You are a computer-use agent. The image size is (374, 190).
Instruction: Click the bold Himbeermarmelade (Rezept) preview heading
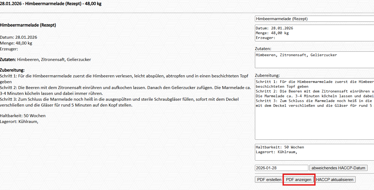coord(28,25)
